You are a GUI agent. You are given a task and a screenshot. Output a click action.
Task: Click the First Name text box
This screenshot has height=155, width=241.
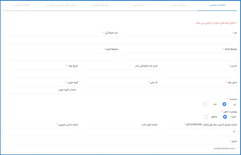[x=179, y=57]
